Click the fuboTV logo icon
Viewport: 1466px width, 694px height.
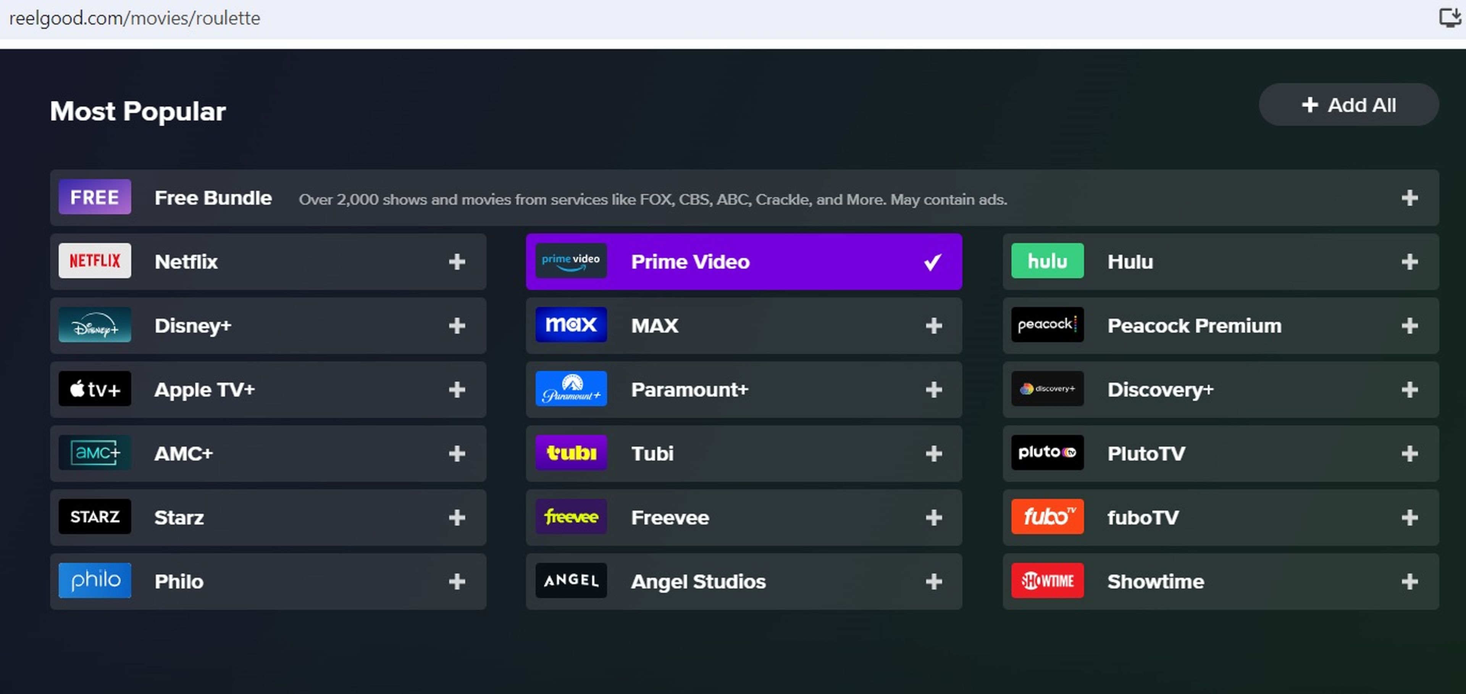pos(1047,517)
